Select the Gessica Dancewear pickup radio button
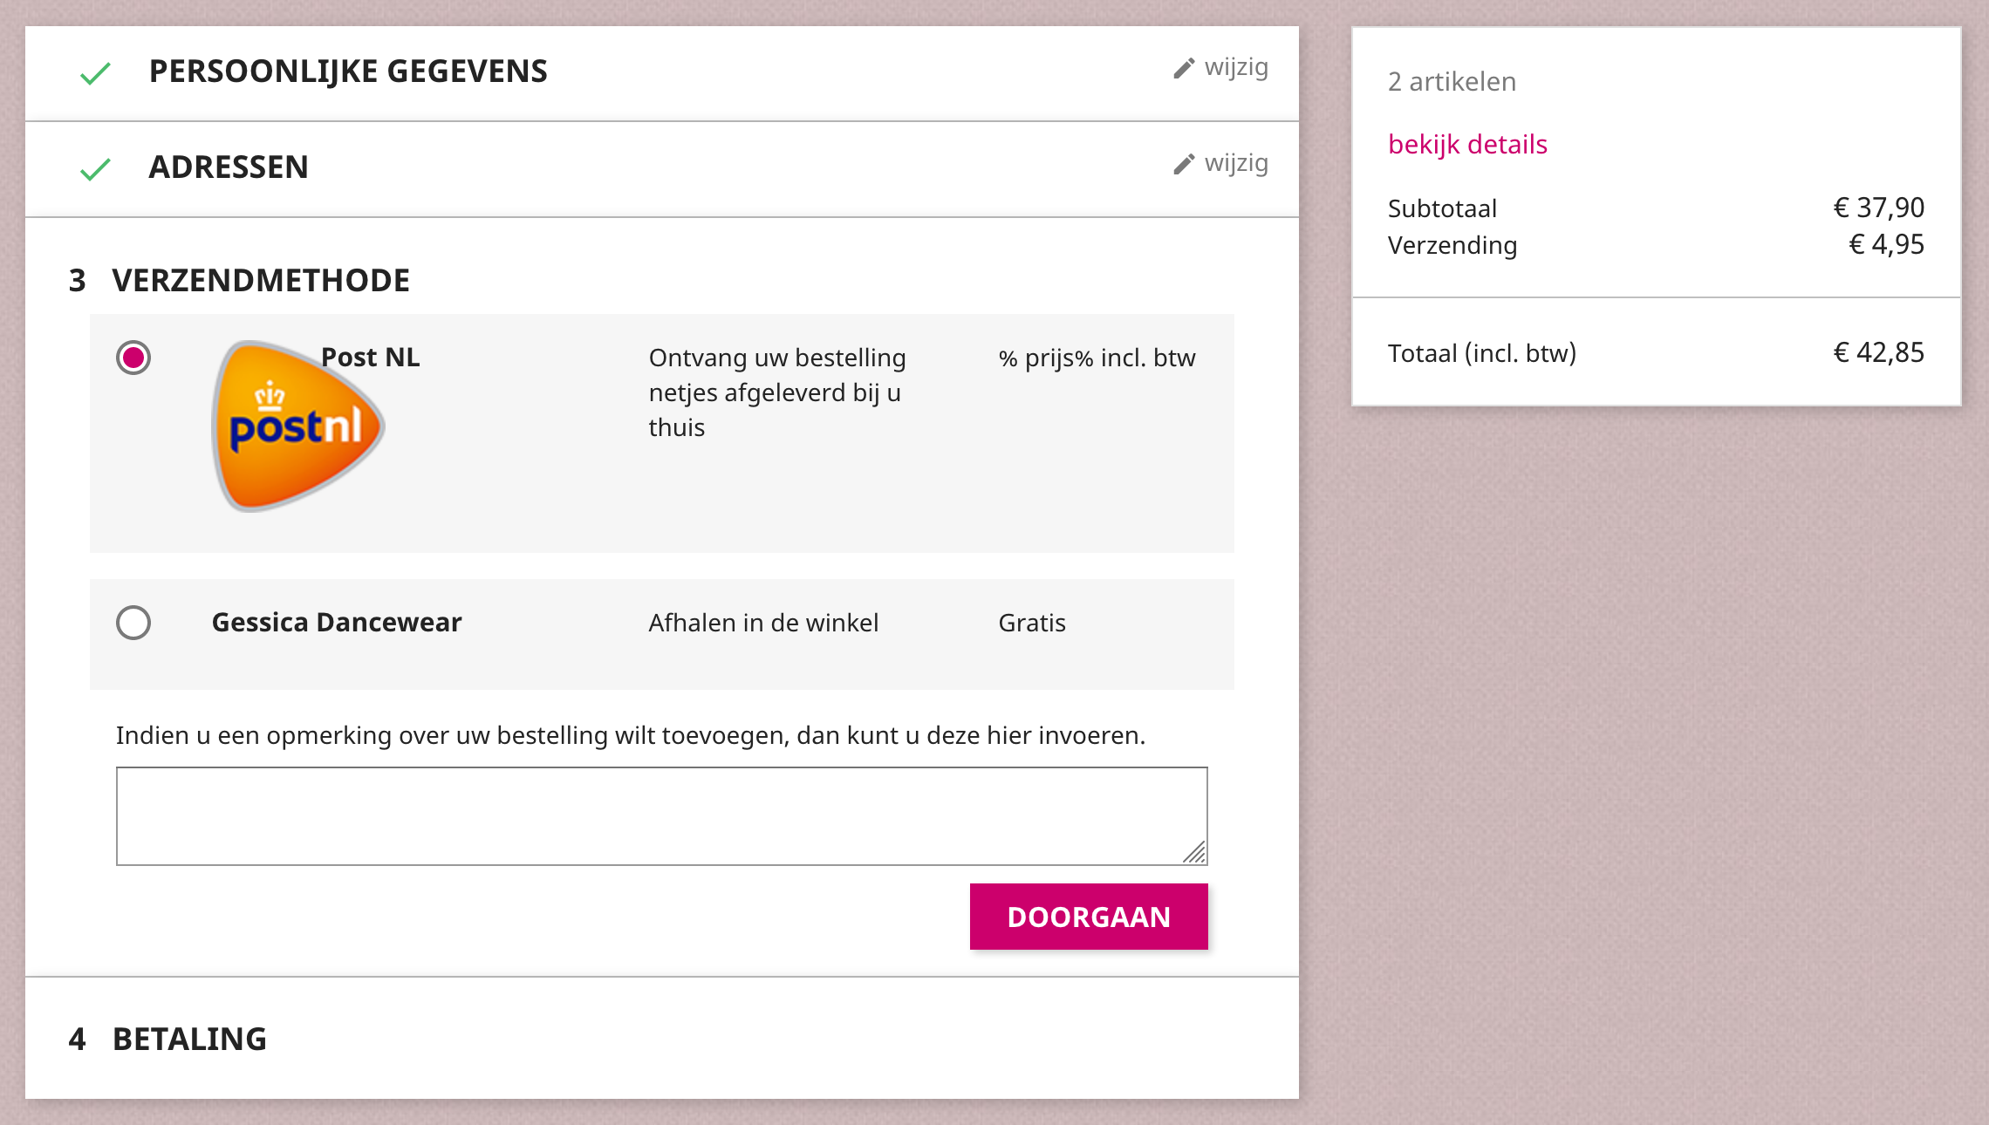1989x1125 pixels. 133,623
